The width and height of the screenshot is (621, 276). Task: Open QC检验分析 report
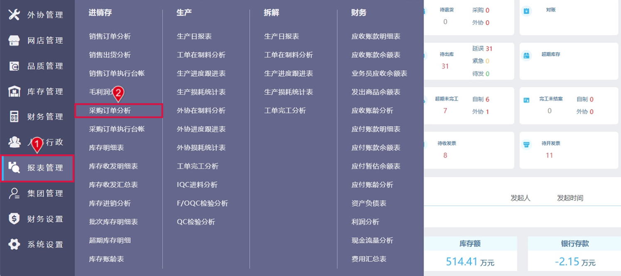[196, 222]
